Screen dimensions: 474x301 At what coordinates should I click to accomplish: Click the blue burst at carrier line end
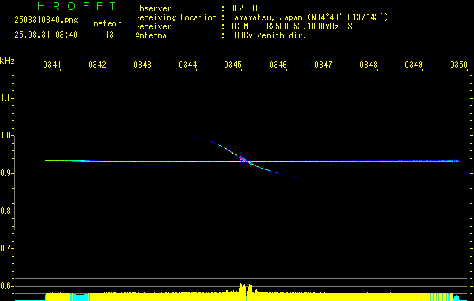[456, 161]
